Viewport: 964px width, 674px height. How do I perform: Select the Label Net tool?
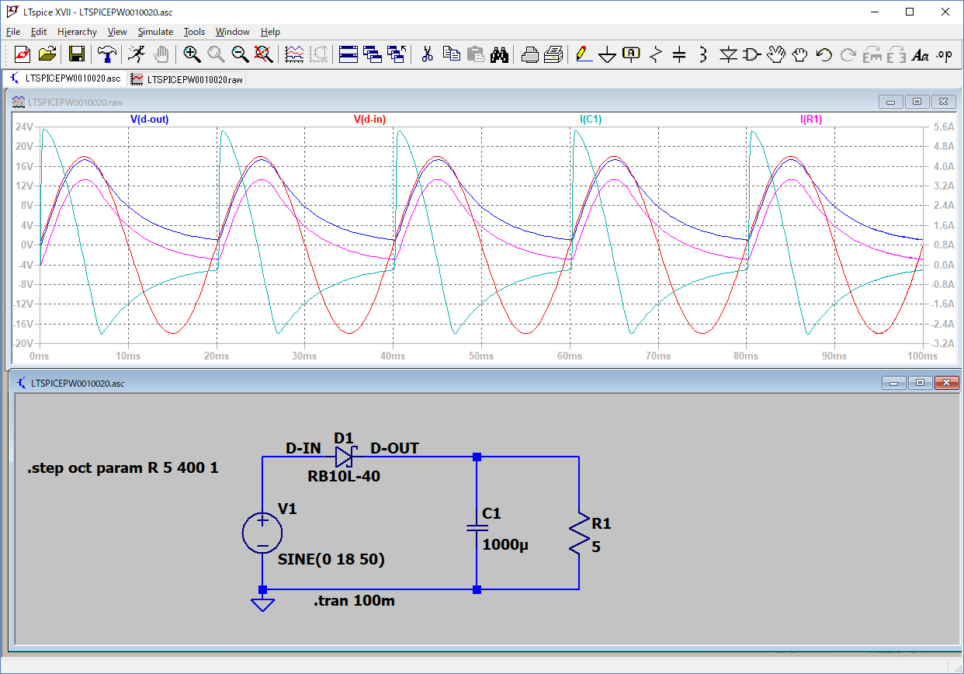click(632, 54)
